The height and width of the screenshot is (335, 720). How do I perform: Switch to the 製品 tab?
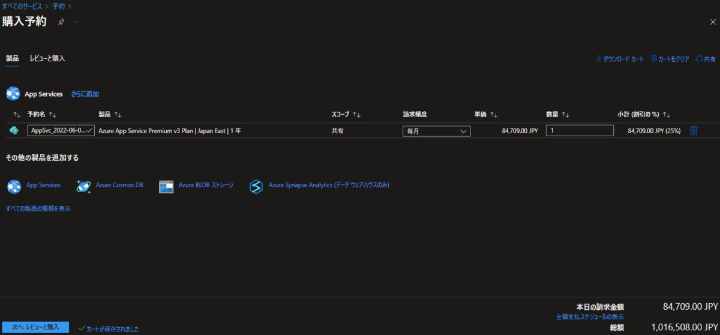(x=12, y=58)
